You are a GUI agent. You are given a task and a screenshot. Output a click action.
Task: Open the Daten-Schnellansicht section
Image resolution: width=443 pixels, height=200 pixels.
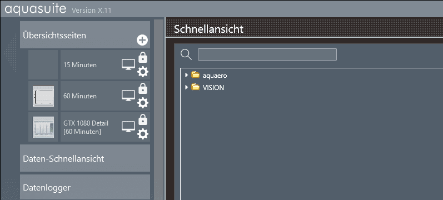(x=84, y=158)
